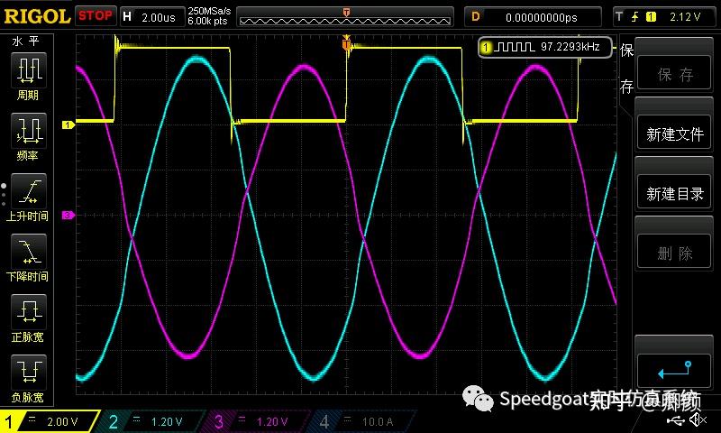Click the trigger level 2.12 V readout
The width and height of the screenshot is (721, 433).
685,17
